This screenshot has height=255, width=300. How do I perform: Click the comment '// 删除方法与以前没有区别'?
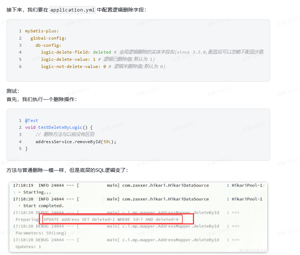[65, 135]
